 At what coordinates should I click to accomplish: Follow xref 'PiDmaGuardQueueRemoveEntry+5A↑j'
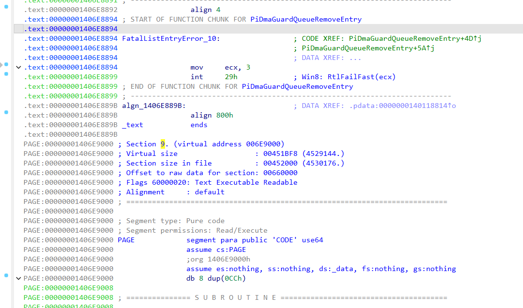click(368, 48)
